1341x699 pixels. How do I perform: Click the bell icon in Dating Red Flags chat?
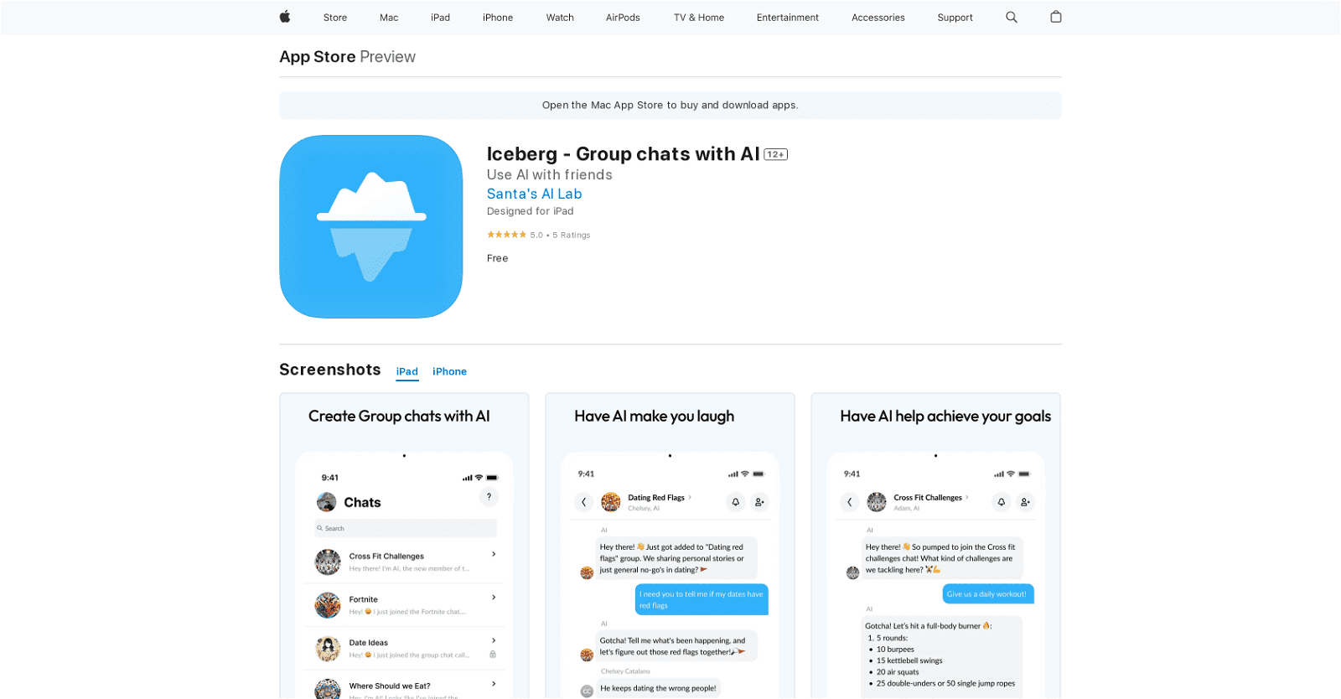click(x=735, y=502)
